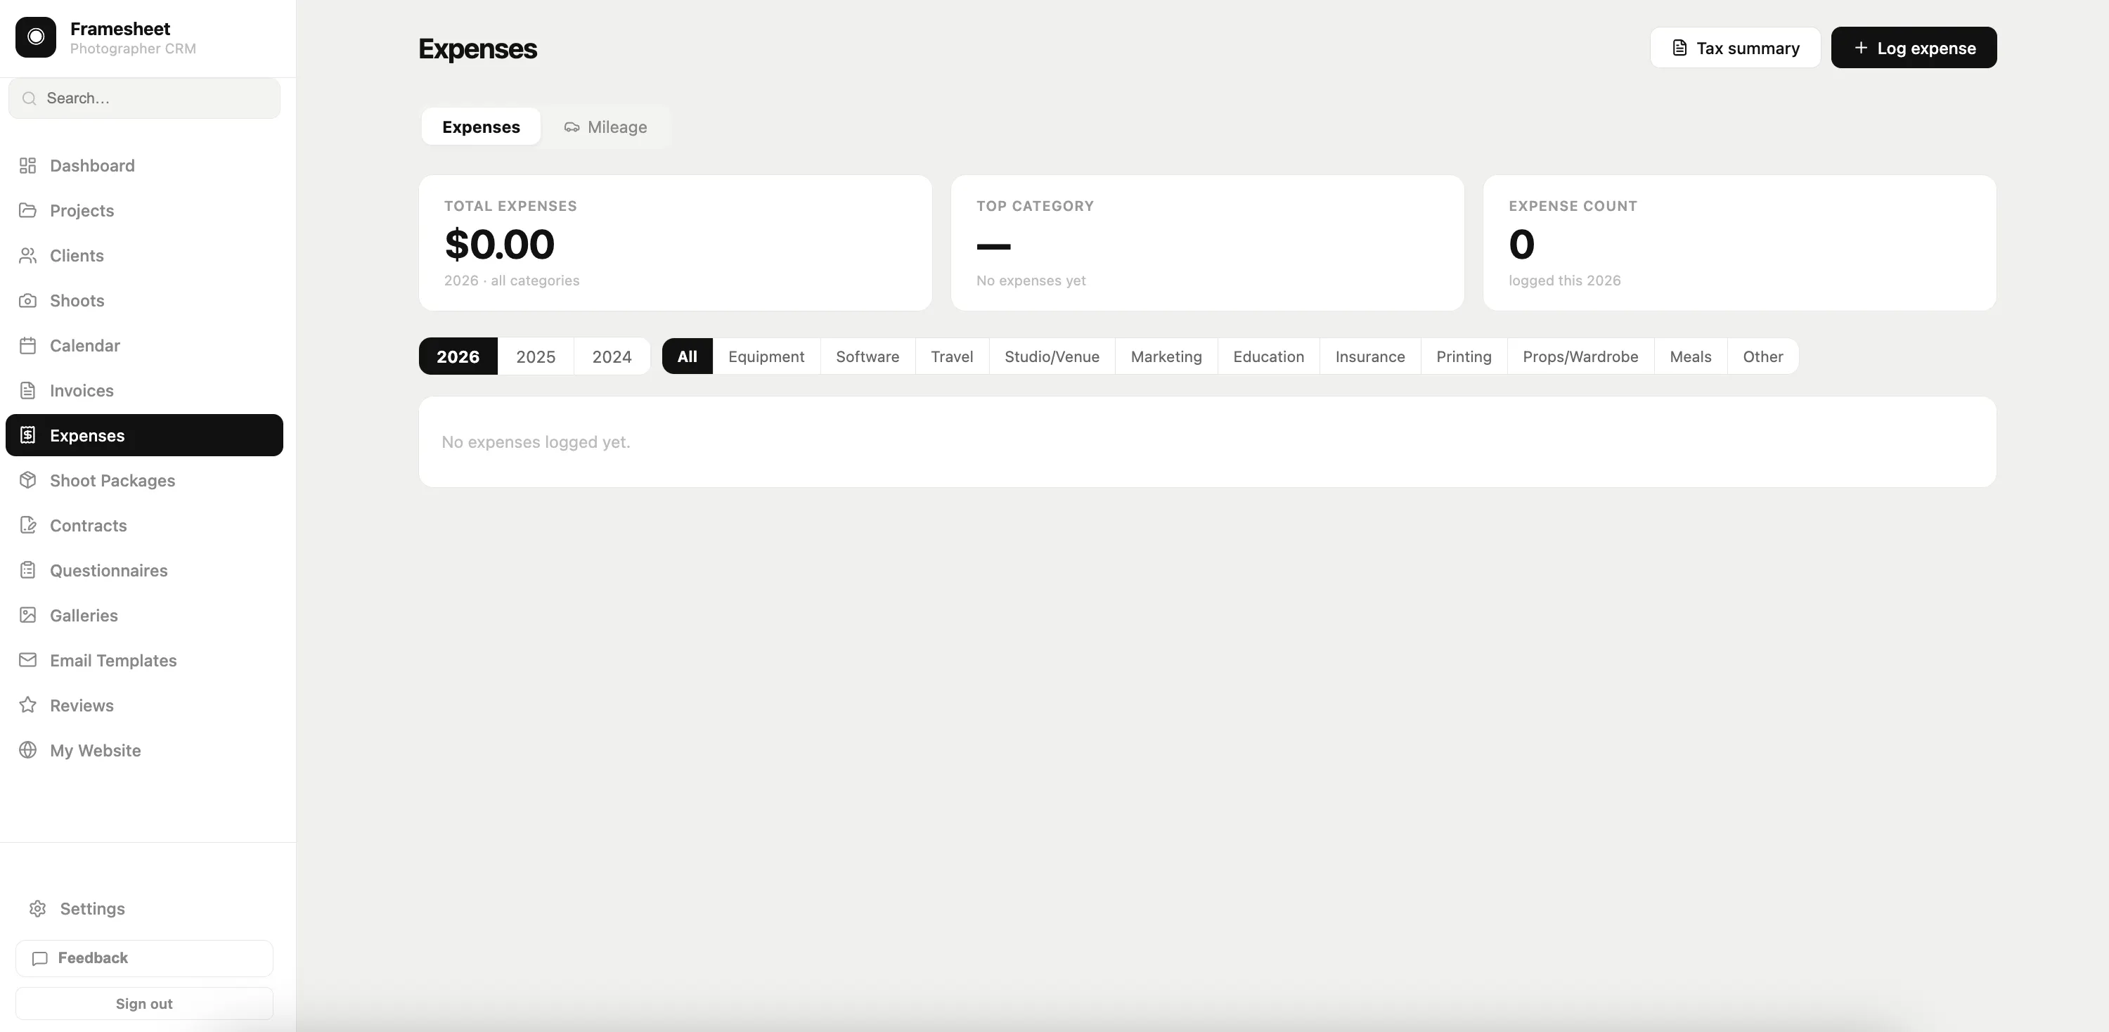Filter by Education category

(x=1268, y=356)
